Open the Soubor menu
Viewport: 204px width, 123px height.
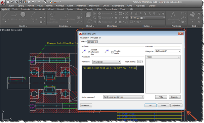click(11, 6)
